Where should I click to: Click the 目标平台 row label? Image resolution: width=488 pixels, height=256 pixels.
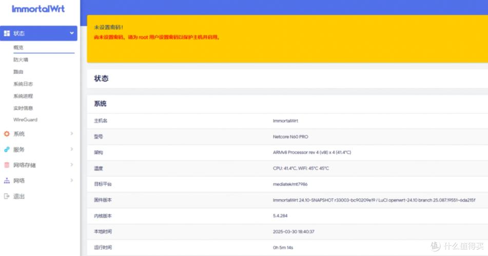103,184
